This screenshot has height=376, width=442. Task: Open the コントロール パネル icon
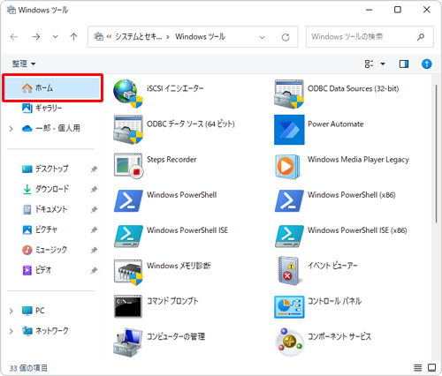289,307
